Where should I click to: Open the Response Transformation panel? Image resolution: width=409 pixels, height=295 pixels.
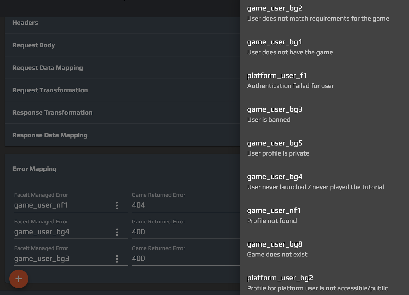tap(52, 112)
